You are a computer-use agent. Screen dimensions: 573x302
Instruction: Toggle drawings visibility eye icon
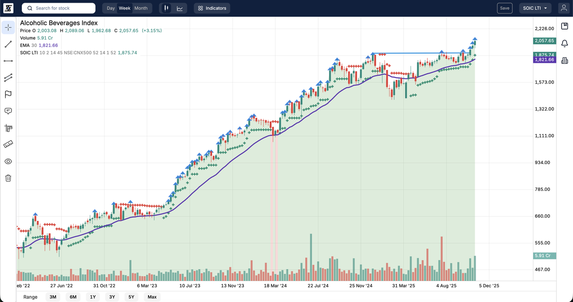pyautogui.click(x=8, y=161)
